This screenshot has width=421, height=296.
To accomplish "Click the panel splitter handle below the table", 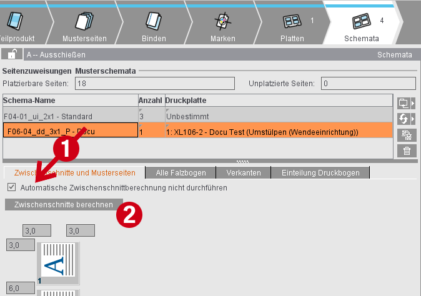I will point(243,162).
